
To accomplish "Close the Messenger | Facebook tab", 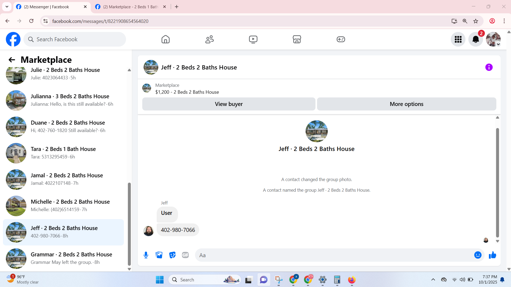I will (85, 7).
